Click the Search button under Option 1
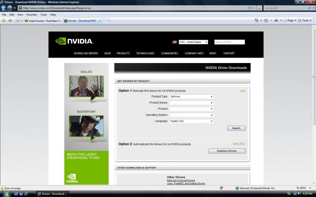 click(236, 128)
